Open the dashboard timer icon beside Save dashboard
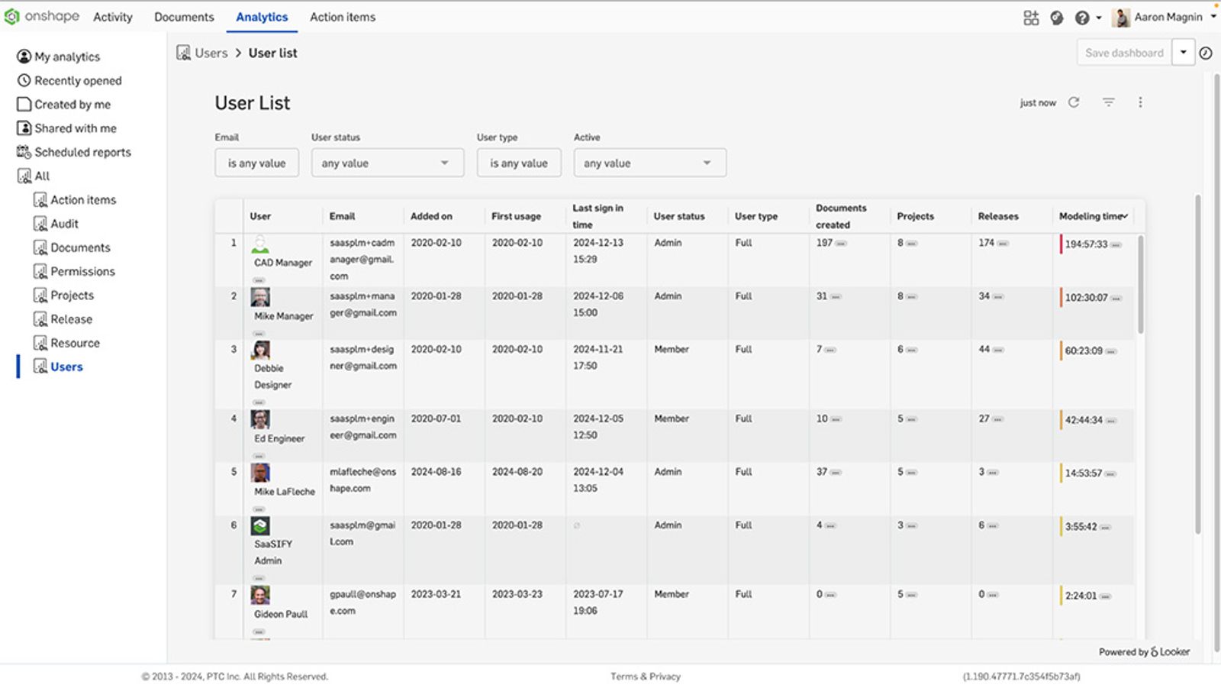Viewport: 1221px width, 688px height. click(x=1206, y=53)
